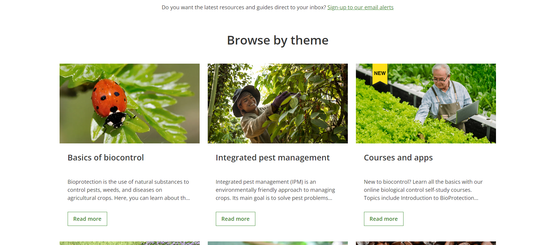The width and height of the screenshot is (540, 245).
Task: Open the ladybird image for Basics of biocontrol
Action: tap(130, 103)
